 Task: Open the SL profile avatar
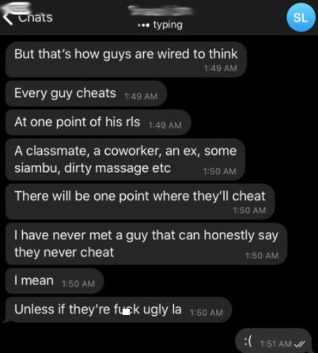point(301,17)
